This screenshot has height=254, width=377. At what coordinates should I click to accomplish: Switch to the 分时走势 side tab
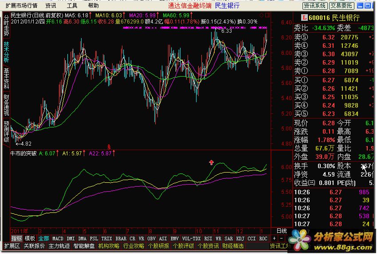pyautogui.click(x=6, y=26)
